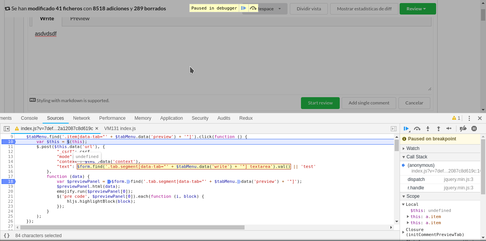Click the Paused on breakpoint banner

coord(440,139)
